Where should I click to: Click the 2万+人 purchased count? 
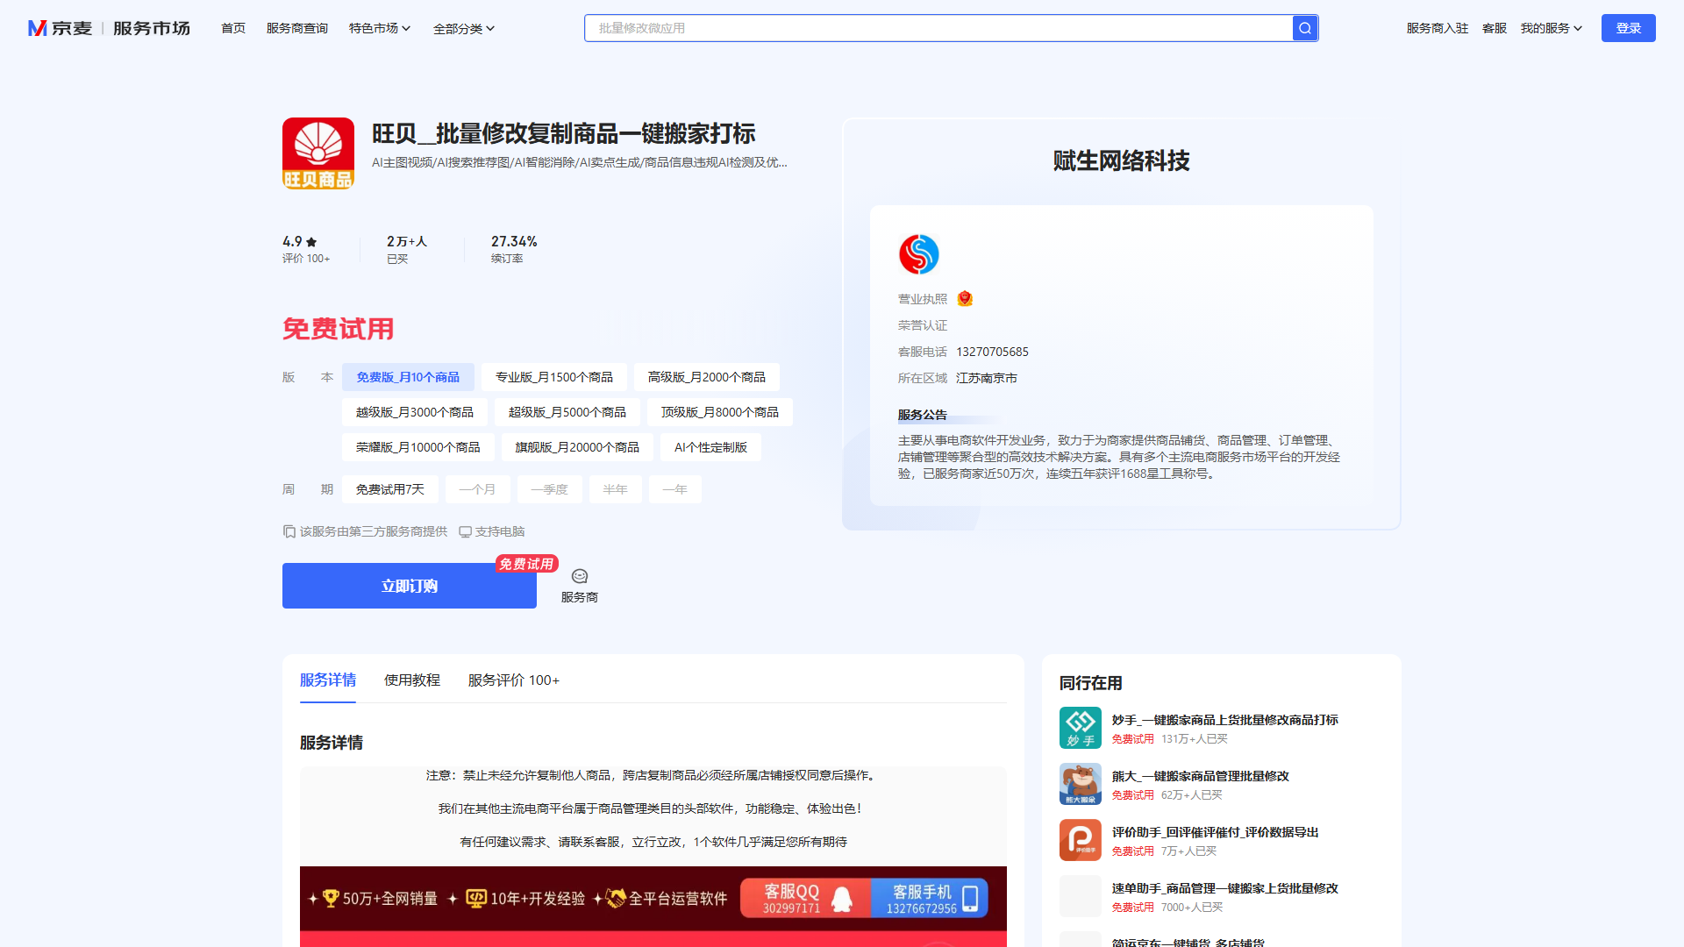[x=407, y=241]
